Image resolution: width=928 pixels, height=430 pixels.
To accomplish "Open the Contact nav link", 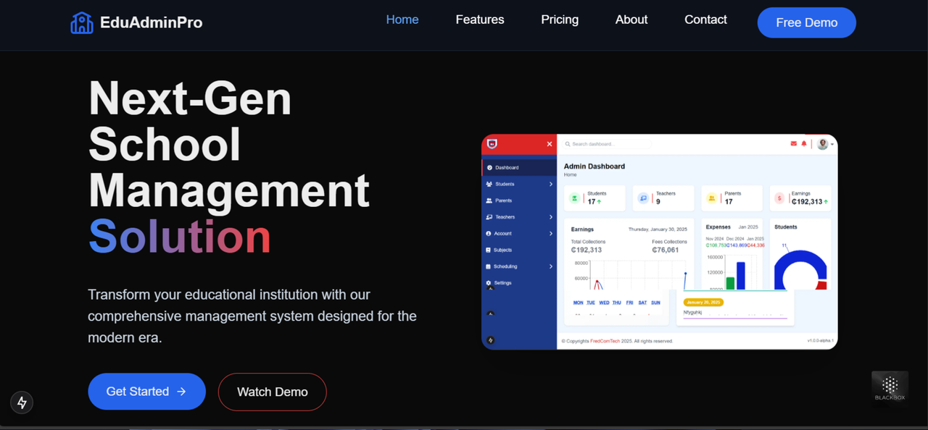I will pyautogui.click(x=705, y=20).
